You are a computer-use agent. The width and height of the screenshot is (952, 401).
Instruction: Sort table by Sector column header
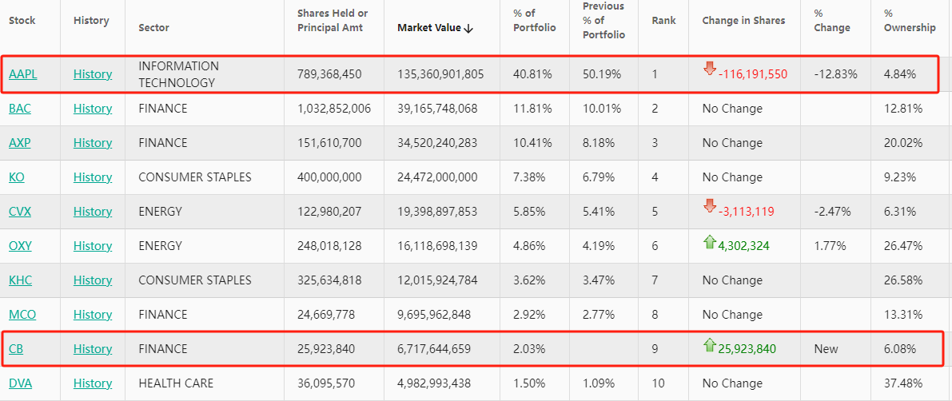153,28
